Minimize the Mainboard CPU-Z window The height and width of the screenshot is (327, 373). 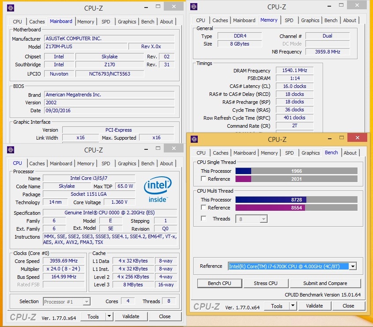pyautogui.click(x=146, y=8)
